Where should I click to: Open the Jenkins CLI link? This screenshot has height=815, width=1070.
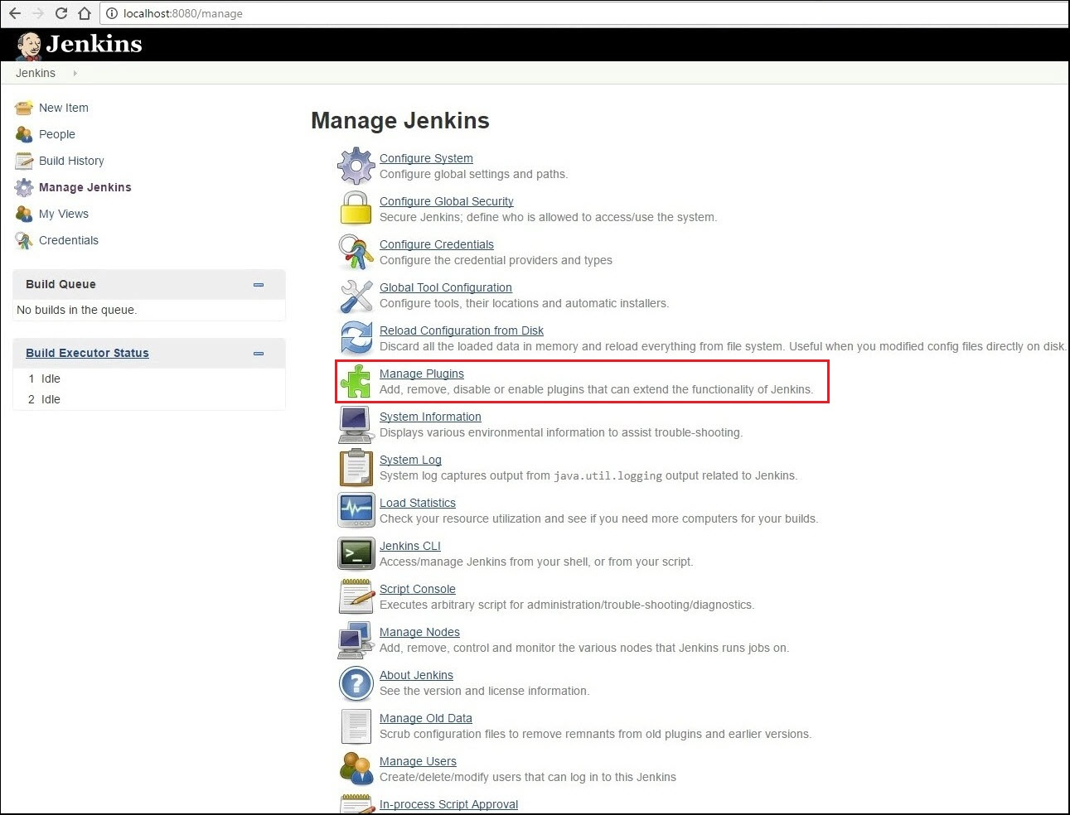coord(410,546)
